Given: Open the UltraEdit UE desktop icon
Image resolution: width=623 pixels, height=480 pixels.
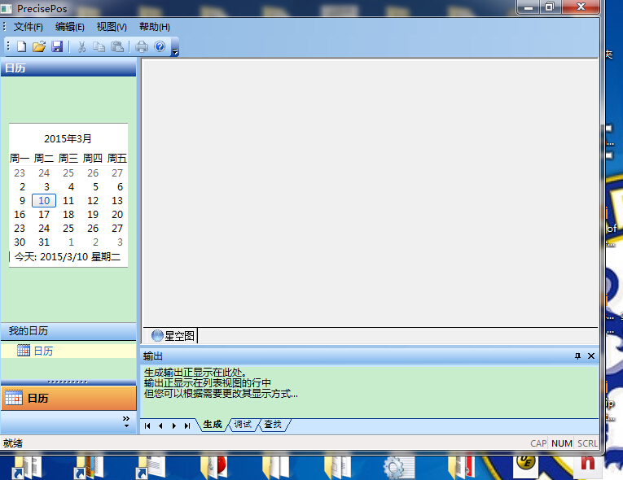Looking at the screenshot, I should coord(526,465).
